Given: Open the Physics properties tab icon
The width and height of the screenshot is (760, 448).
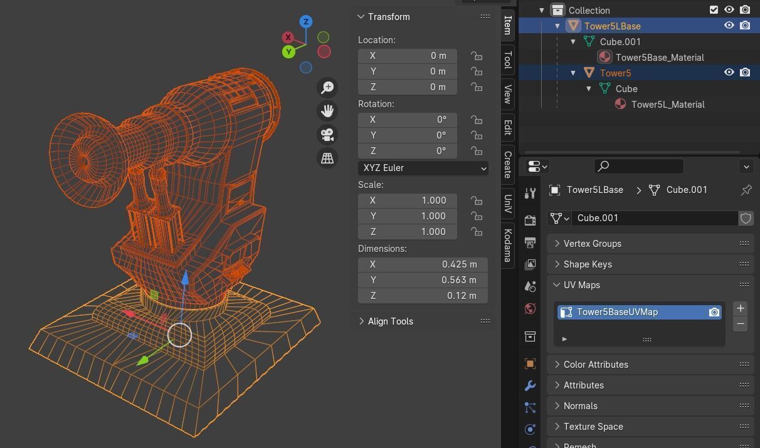Looking at the screenshot, I should pyautogui.click(x=530, y=429).
